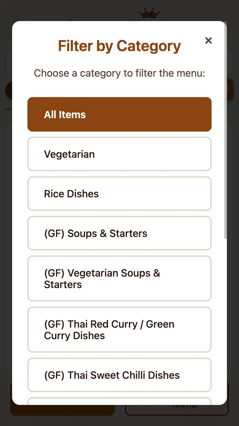Click the cut-off category below Thai Sweet Chilli
The height and width of the screenshot is (426, 239).
coord(119,401)
